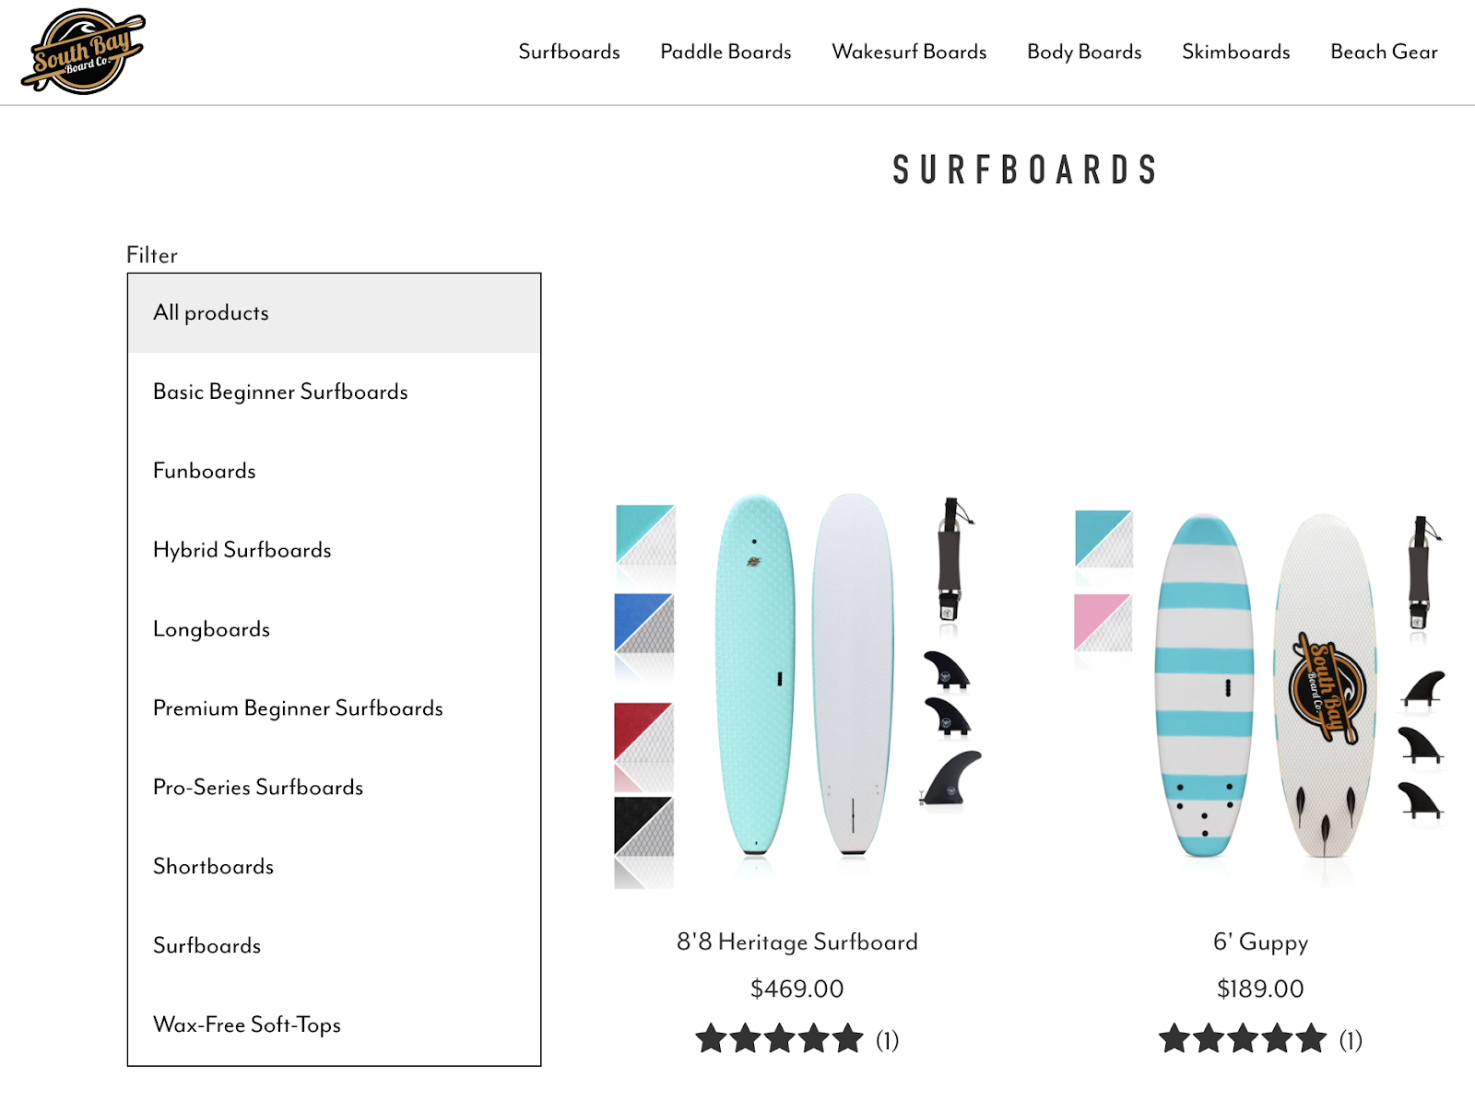
Task: Click the 6' Guppy five-star rating
Action: (1244, 1039)
